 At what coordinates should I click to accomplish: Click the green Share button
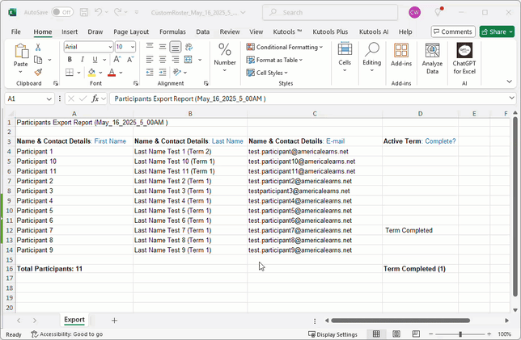coord(496,31)
